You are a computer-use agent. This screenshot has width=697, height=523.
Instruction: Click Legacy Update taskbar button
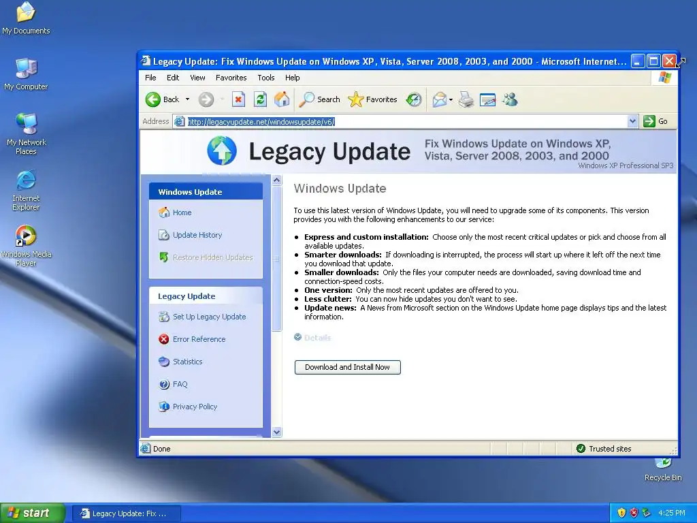point(126,513)
